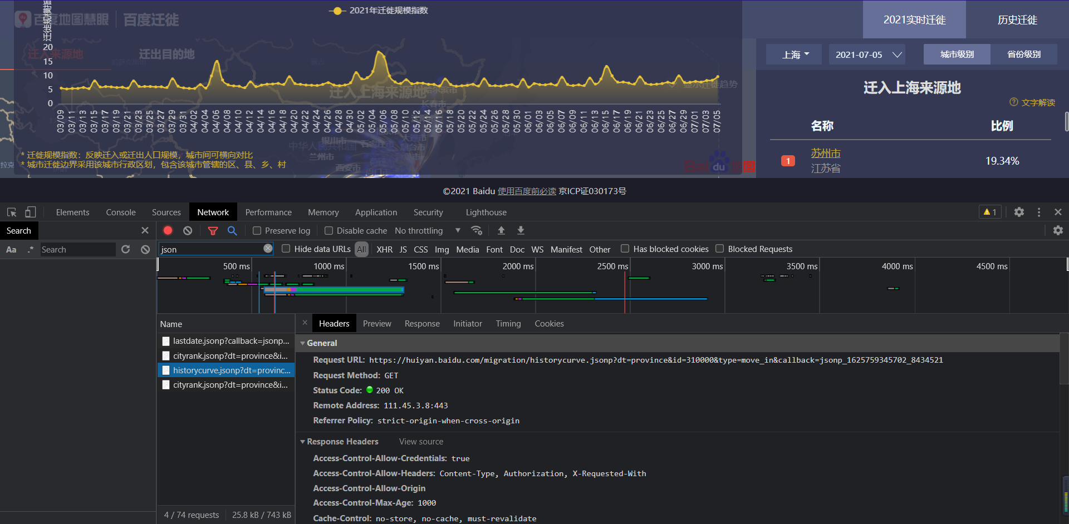The image size is (1069, 524).
Task: Clear the network log
Action: tap(188, 230)
